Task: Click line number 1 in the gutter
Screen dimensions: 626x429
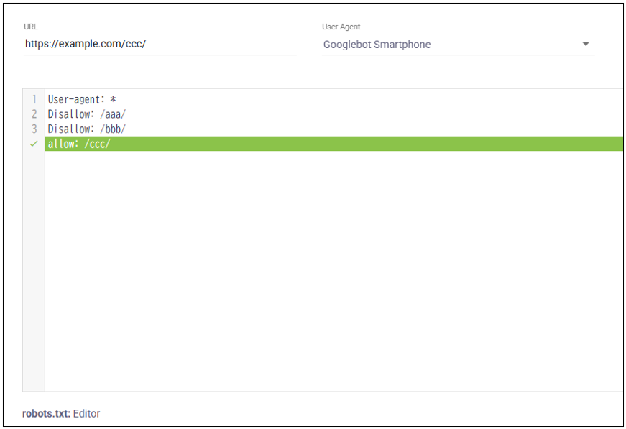Action: (x=34, y=99)
